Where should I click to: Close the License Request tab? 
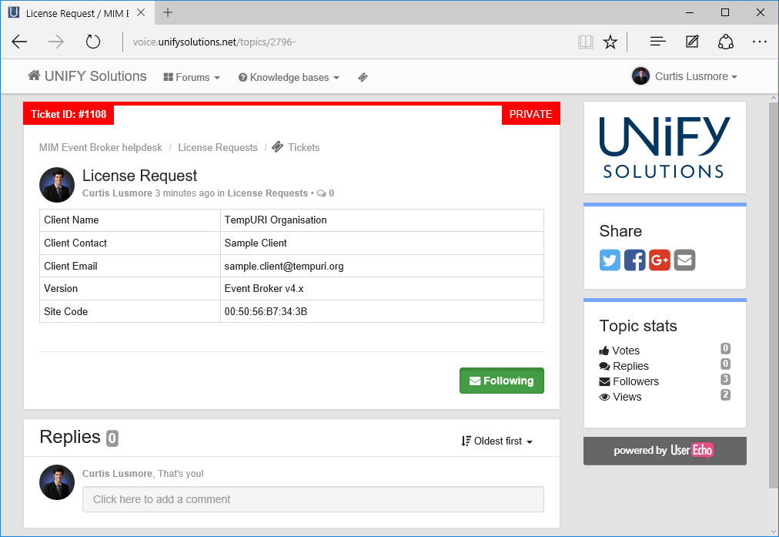141,12
